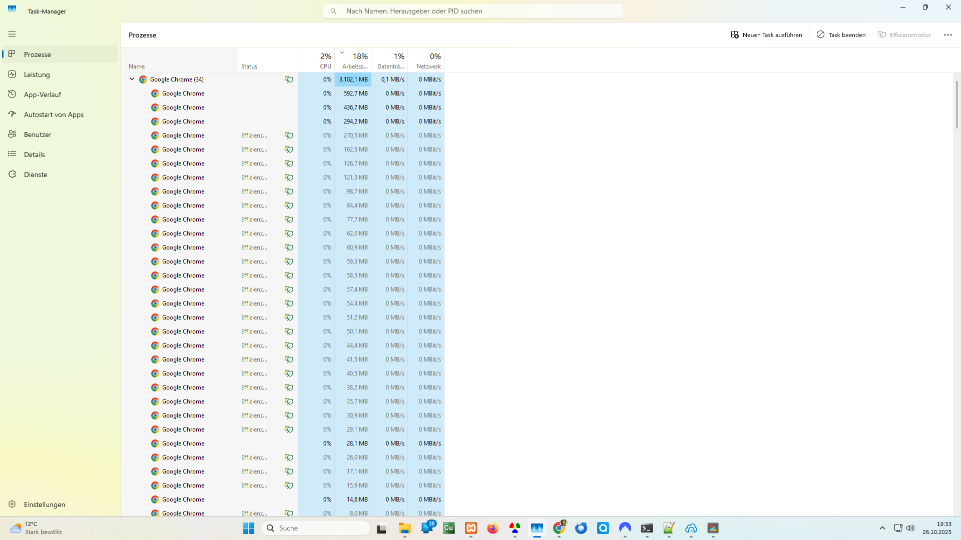Go to App-Verlauf history page
The width and height of the screenshot is (961, 540).
pyautogui.click(x=42, y=94)
